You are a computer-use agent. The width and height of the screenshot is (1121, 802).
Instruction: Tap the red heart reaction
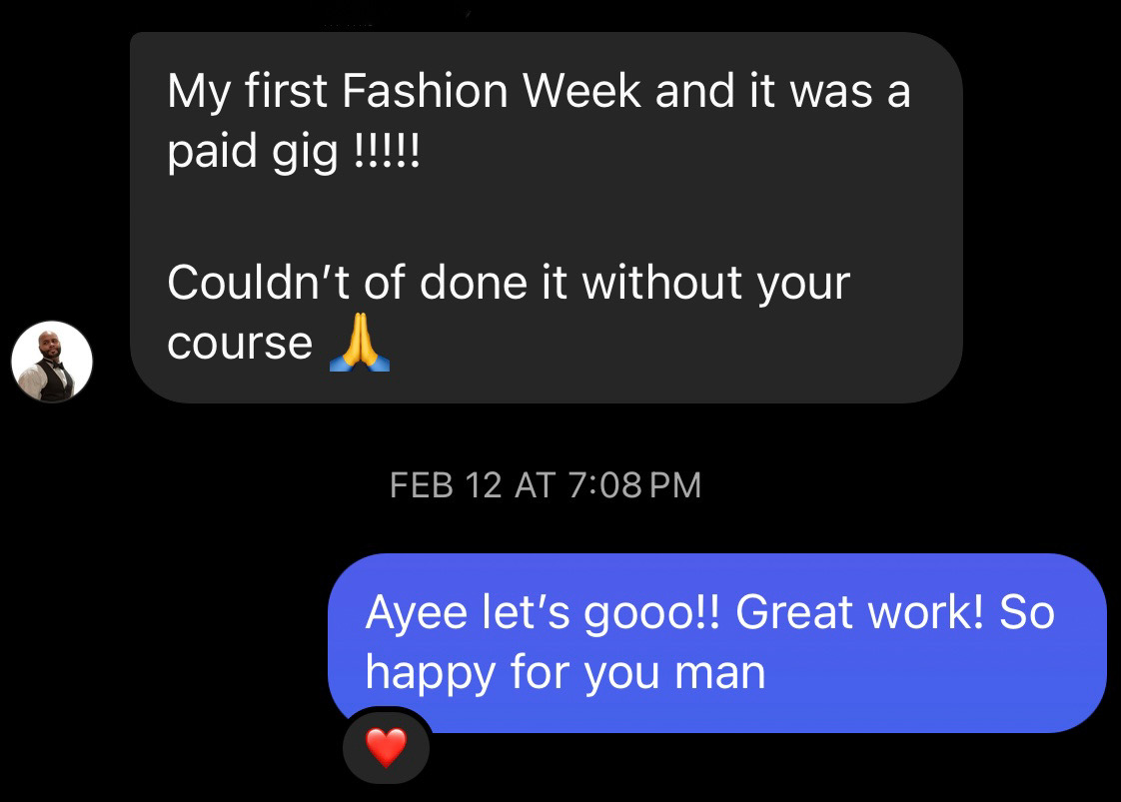[386, 748]
